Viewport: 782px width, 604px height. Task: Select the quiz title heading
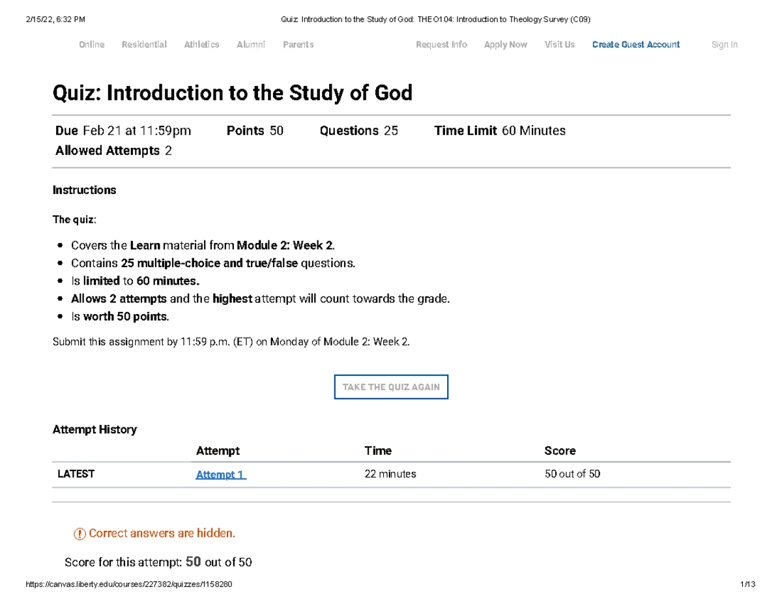[233, 93]
